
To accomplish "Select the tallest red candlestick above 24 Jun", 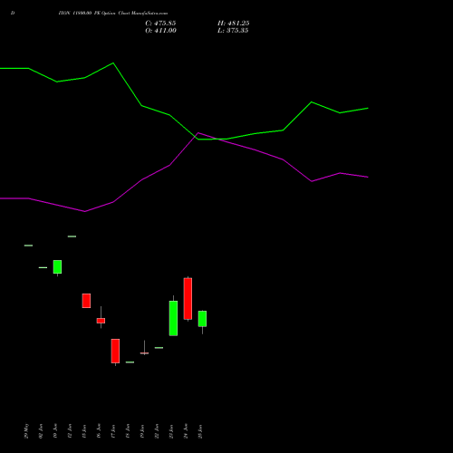I will pos(188,299).
